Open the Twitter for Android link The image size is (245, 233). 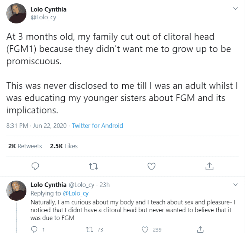coord(97,126)
